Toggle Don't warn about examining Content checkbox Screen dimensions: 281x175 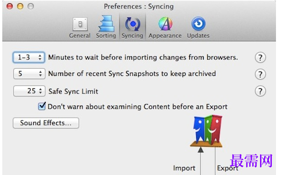(x=42, y=106)
